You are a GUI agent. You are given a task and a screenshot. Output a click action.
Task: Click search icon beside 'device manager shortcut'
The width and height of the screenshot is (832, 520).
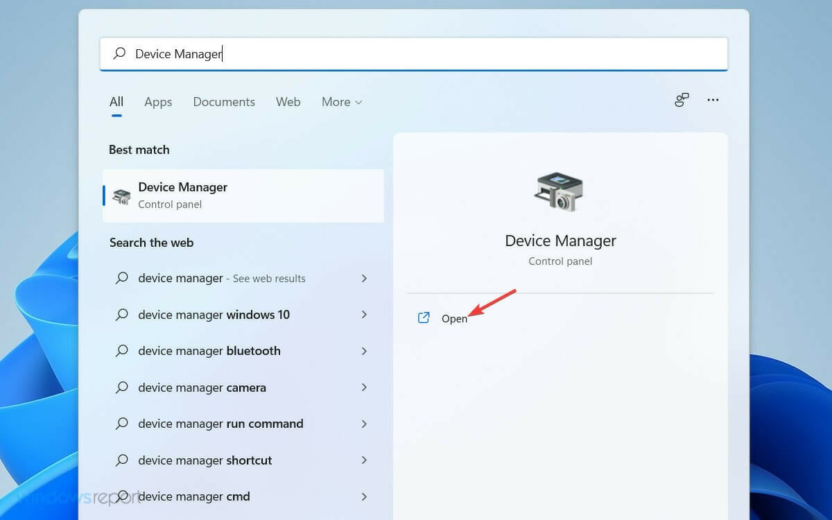122,460
